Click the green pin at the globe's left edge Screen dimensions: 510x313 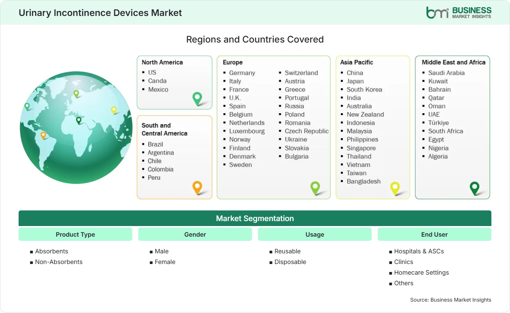pyautogui.click(x=27, y=106)
